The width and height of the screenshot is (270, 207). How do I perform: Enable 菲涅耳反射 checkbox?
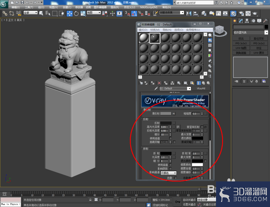202,127
